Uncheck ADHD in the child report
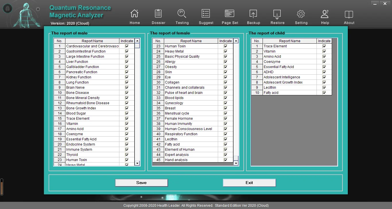The height and width of the screenshot is (209, 392). click(324, 72)
